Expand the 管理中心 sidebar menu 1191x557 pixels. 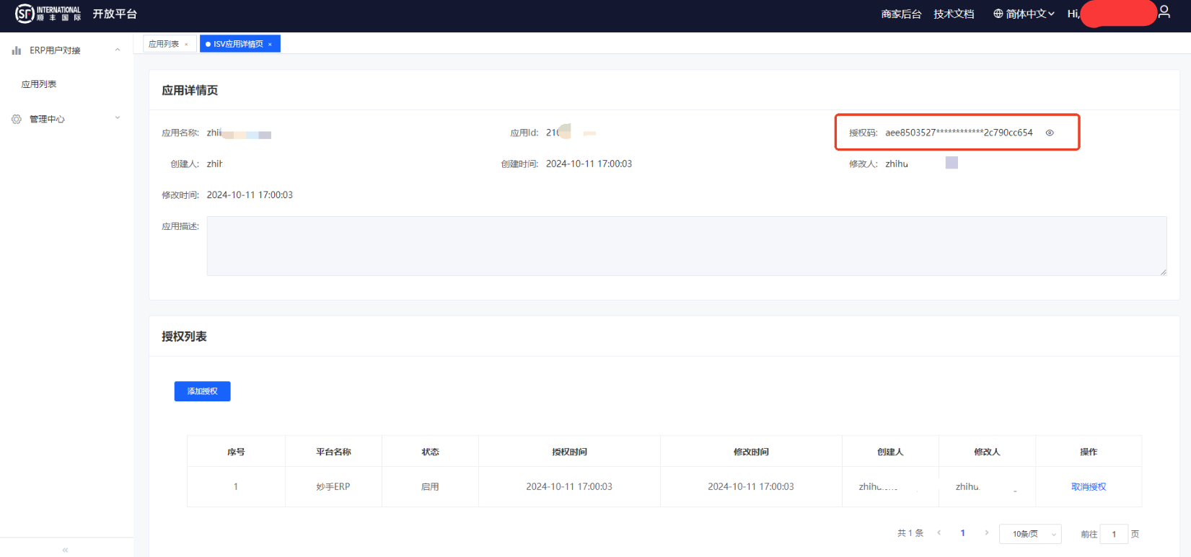click(x=118, y=118)
